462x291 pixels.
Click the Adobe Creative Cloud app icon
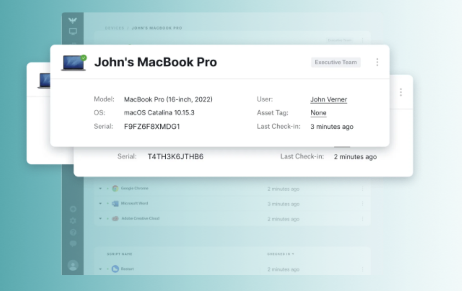coord(115,218)
